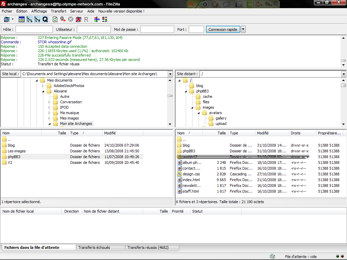
Task: Click the disconnect from server icon
Action: (79, 20)
